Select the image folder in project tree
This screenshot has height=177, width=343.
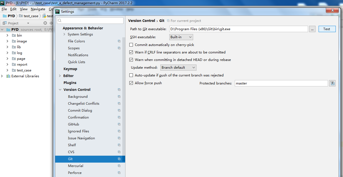pos(22,41)
